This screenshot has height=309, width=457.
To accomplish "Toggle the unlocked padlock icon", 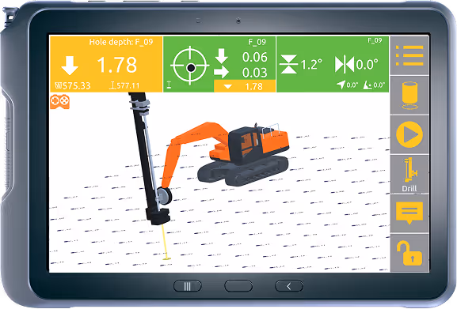I will pyautogui.click(x=409, y=253).
